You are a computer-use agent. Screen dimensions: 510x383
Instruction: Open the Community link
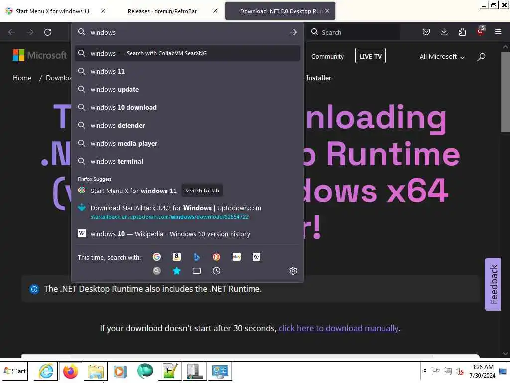327,57
